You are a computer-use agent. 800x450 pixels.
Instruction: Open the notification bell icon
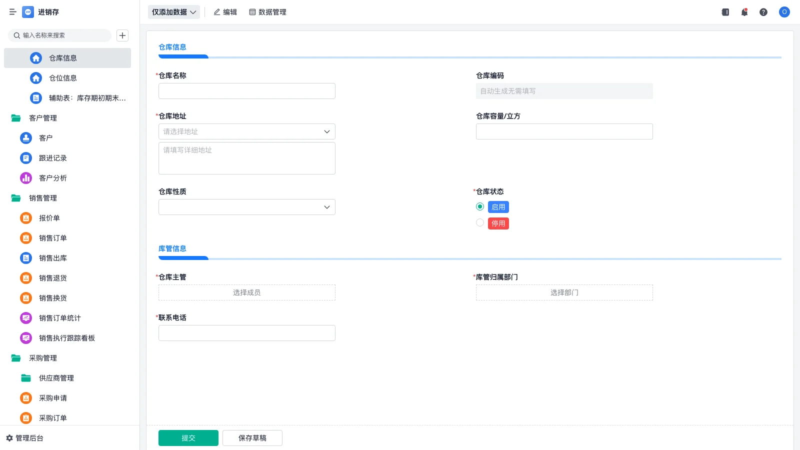click(x=744, y=12)
